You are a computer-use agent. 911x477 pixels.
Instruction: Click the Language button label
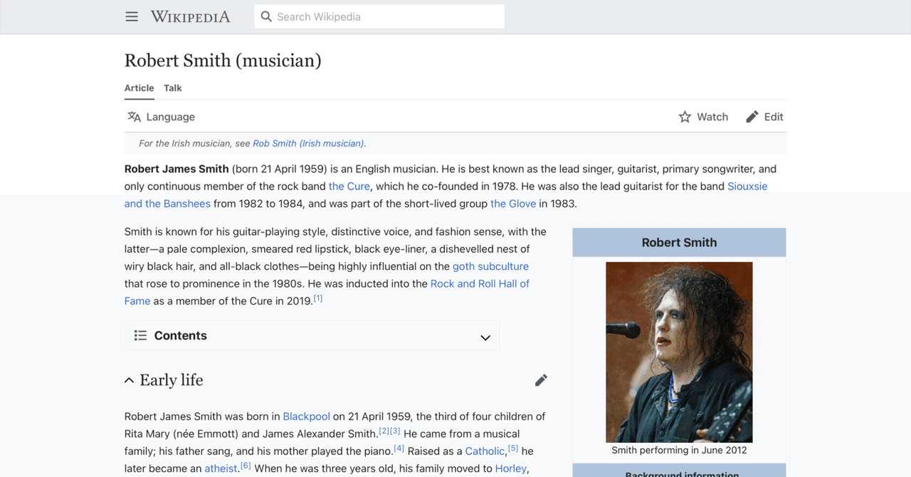(171, 117)
